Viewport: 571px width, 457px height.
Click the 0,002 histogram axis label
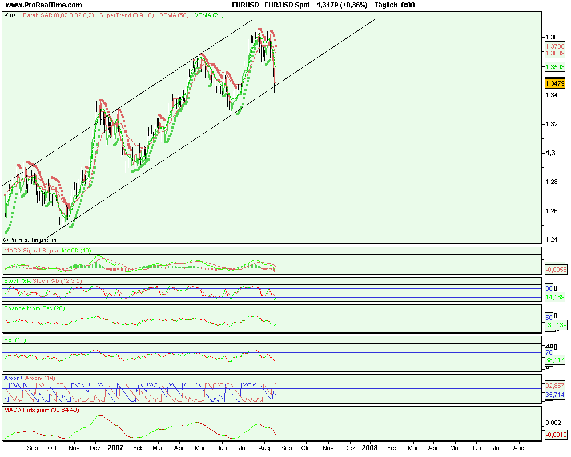click(x=553, y=423)
